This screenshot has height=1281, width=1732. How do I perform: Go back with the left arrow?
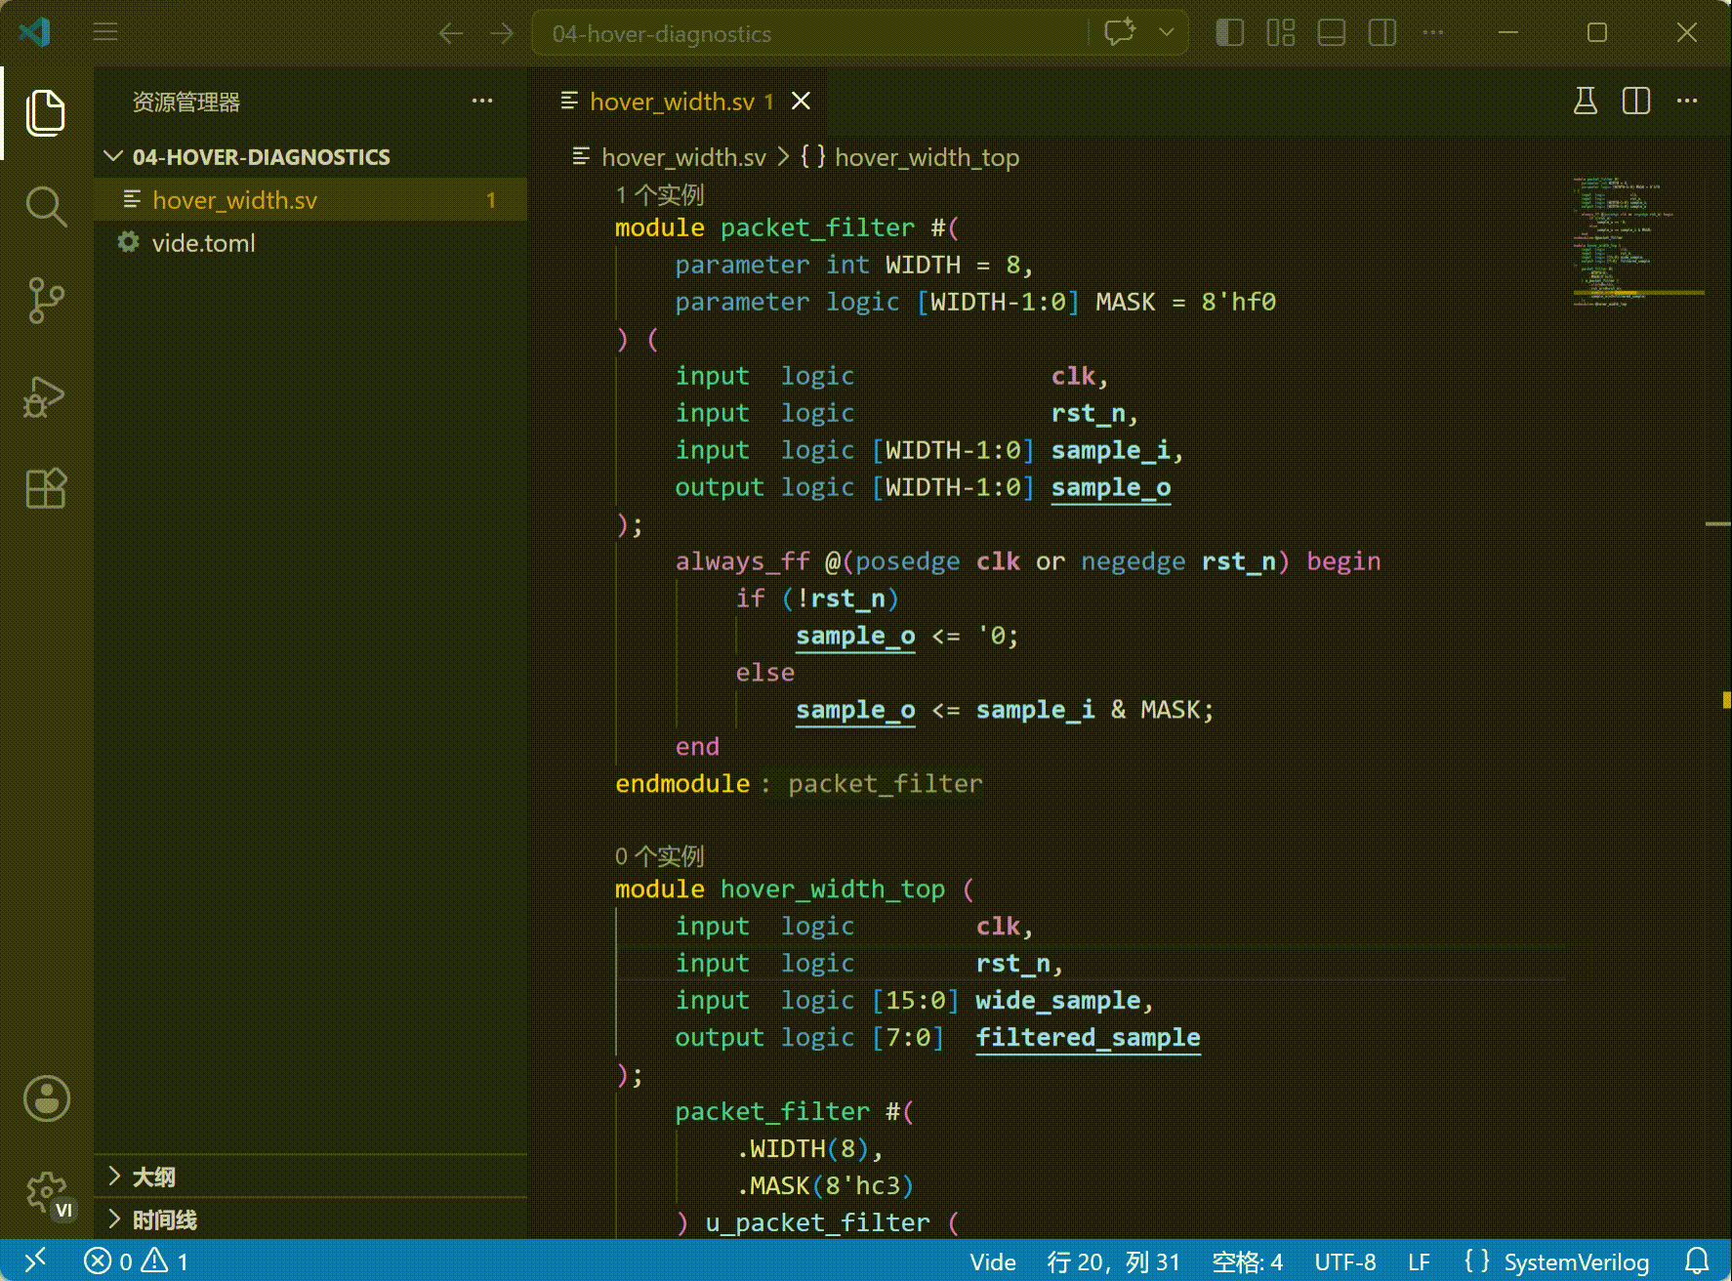pos(450,33)
